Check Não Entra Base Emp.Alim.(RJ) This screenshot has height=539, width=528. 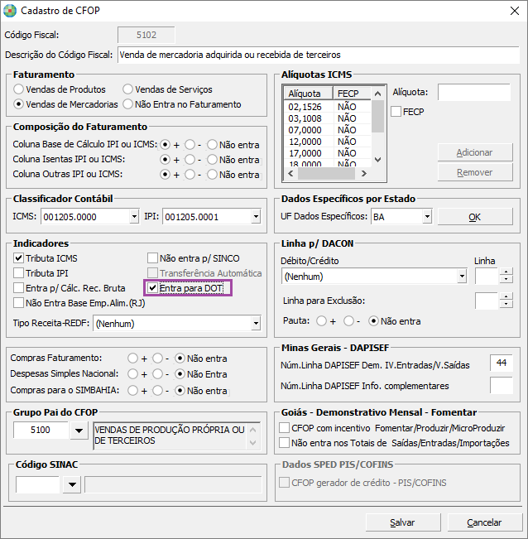pyautogui.click(x=18, y=303)
